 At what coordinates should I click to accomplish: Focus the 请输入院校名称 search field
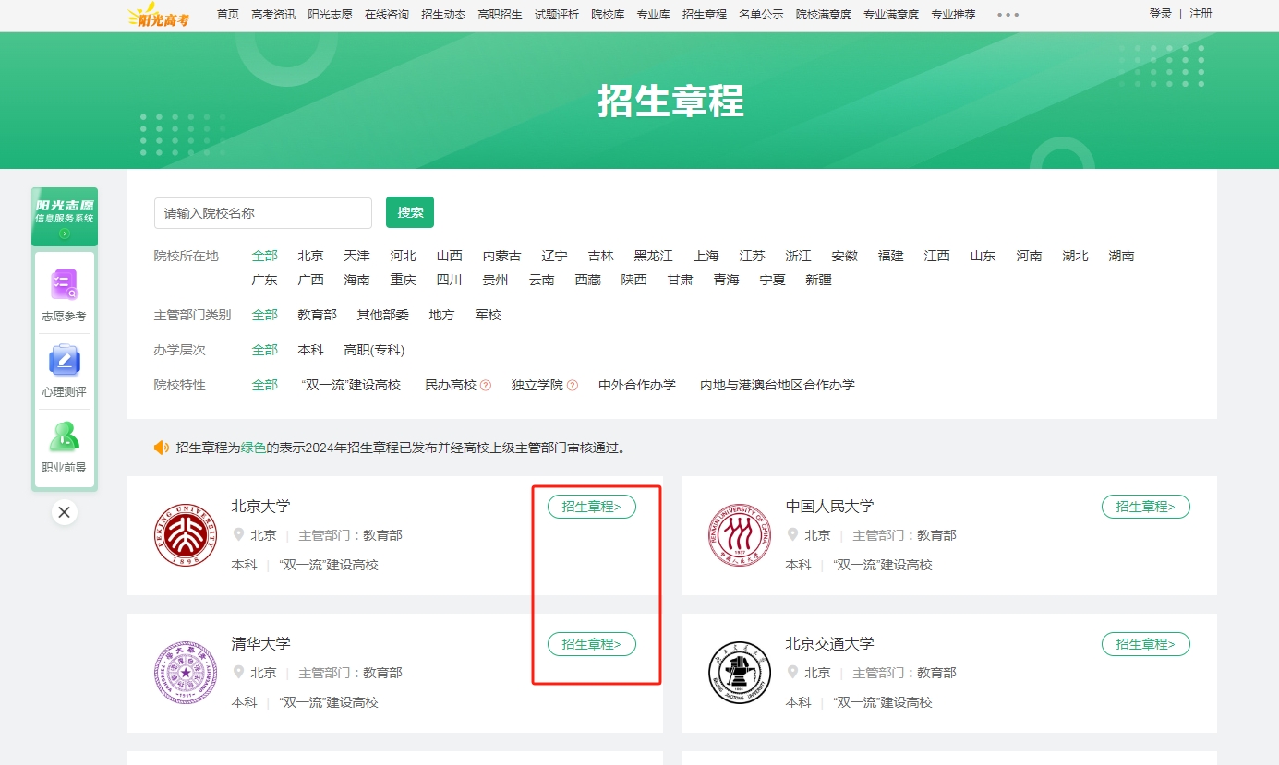(x=263, y=213)
